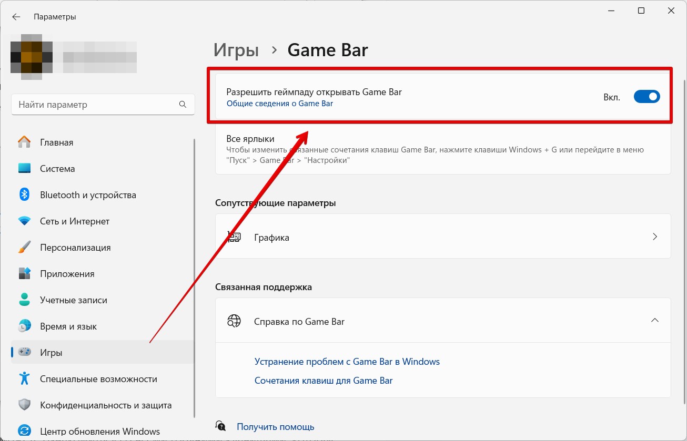Click the Найти параметр search field
This screenshot has height=441, width=687.
click(103, 105)
